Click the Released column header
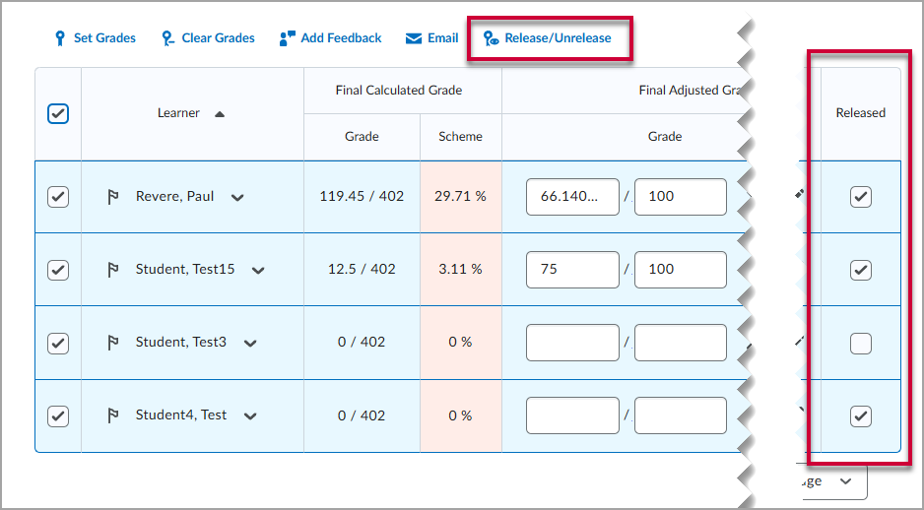924x510 pixels. (x=860, y=113)
